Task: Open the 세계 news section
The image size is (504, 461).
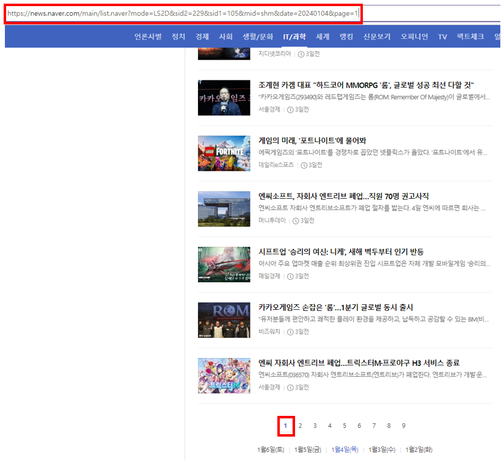Action: pos(323,37)
